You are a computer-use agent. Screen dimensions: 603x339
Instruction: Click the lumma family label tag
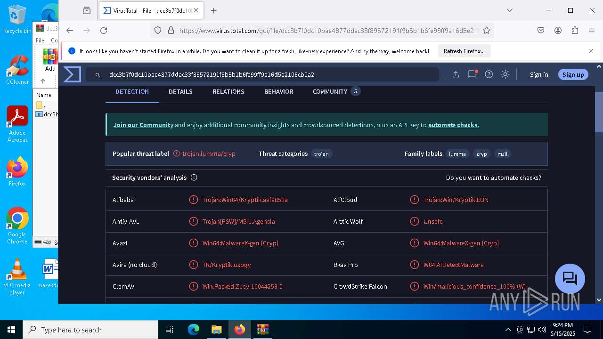tap(457, 153)
